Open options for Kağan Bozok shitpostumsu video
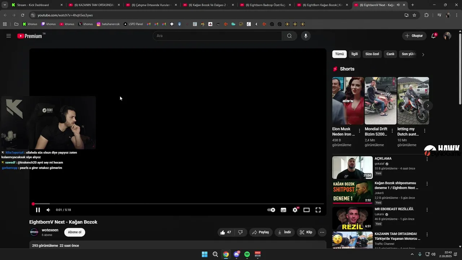This screenshot has width=462, height=260. (427, 184)
